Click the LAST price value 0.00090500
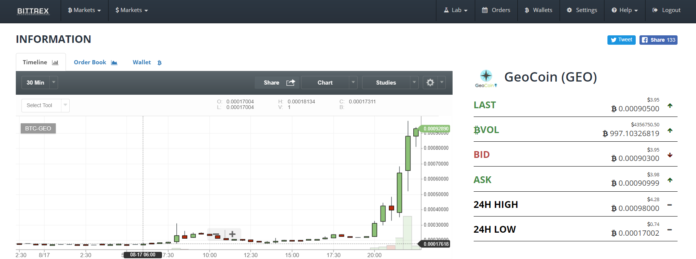 (635, 109)
